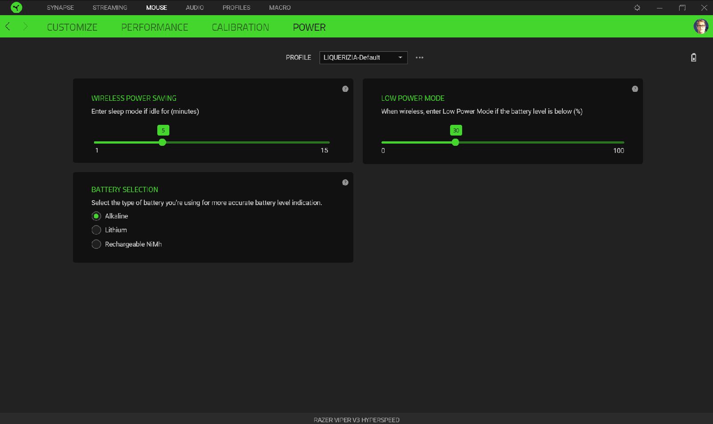This screenshot has height=424, width=713.
Task: Open the Mouse tab
Action: [156, 8]
